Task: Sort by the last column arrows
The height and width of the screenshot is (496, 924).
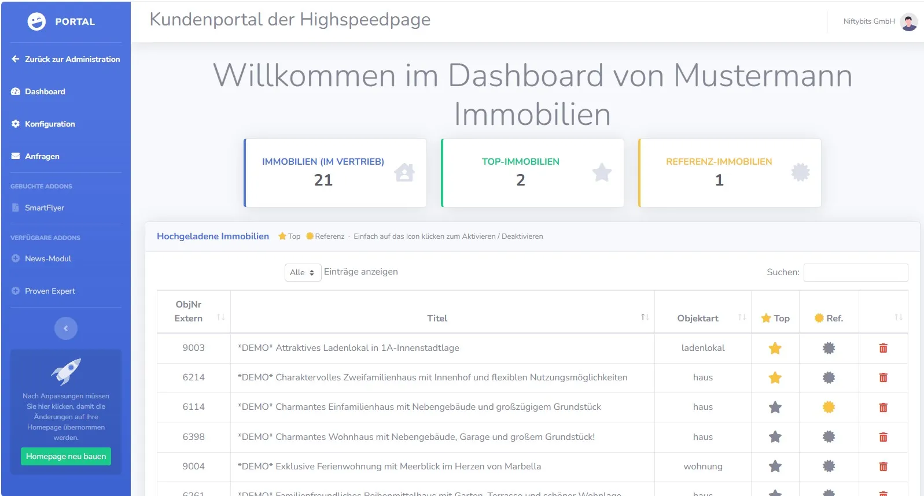Action: 898,317
